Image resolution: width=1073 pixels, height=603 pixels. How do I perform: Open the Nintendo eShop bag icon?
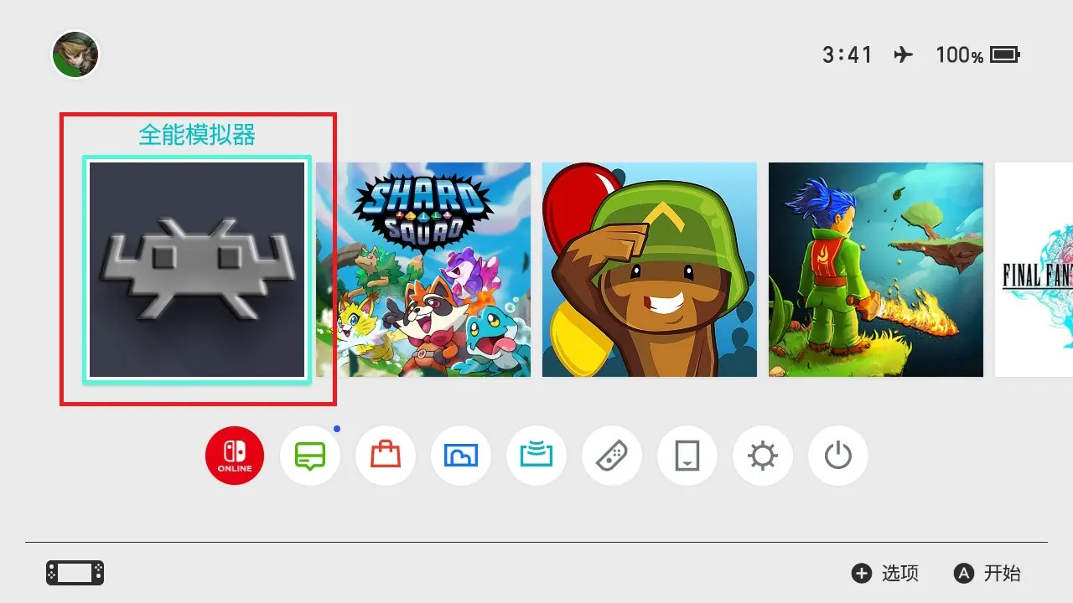tap(386, 456)
